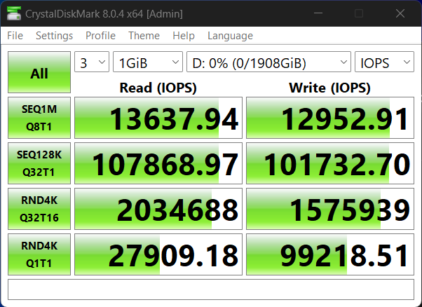Start all benchmarks with the All button
Image resolution: width=422 pixels, height=307 pixels.
pos(39,72)
